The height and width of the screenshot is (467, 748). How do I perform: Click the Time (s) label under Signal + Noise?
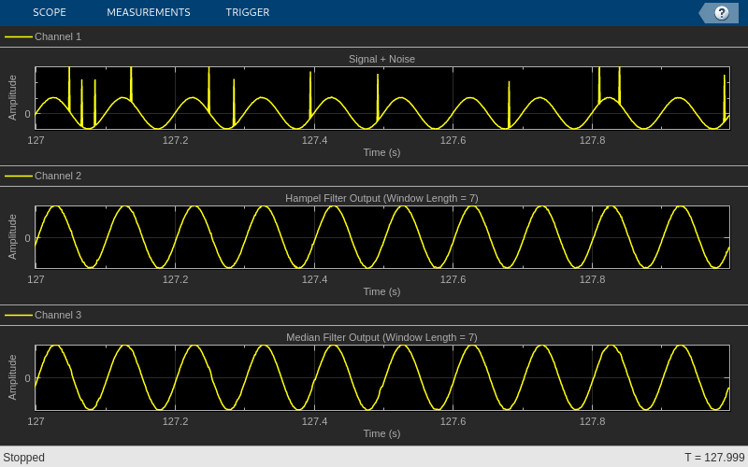coord(381,152)
